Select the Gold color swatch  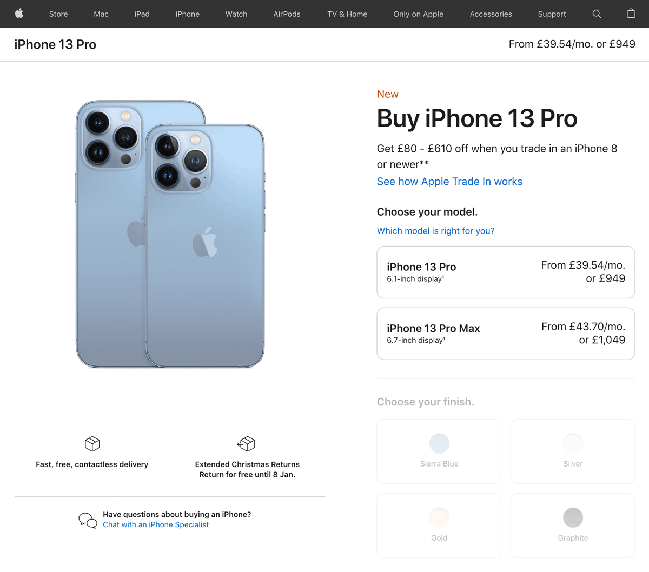tap(439, 518)
